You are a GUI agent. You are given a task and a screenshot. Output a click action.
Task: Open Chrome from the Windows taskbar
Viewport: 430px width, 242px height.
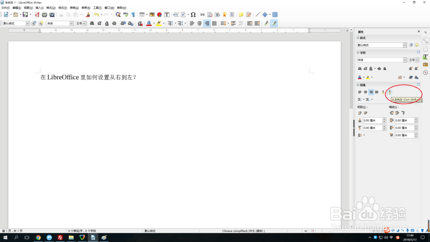tap(38, 238)
